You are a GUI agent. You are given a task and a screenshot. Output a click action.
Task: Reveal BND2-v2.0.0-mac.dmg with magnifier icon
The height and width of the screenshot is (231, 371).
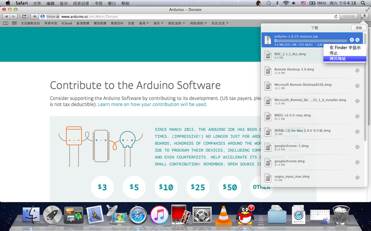(357, 116)
